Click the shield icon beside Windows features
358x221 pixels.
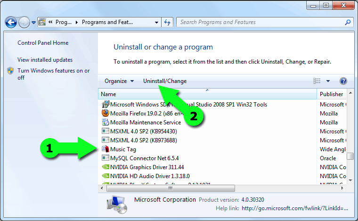[10, 71]
